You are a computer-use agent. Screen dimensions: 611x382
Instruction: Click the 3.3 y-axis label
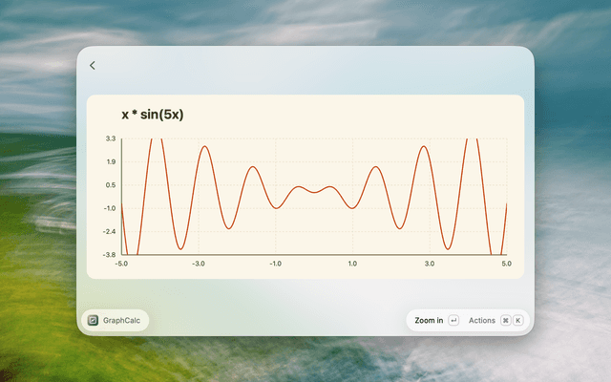click(111, 138)
